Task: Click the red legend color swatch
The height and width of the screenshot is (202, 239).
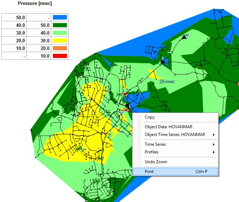Action: pyautogui.click(x=60, y=56)
